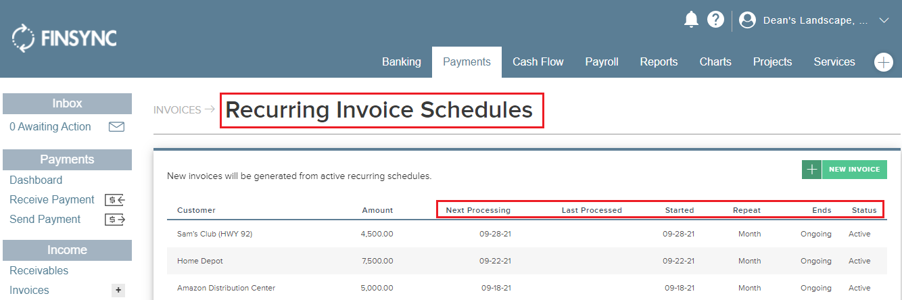Open the Payments Dashboard link
The width and height of the screenshot is (902, 300).
[36, 180]
